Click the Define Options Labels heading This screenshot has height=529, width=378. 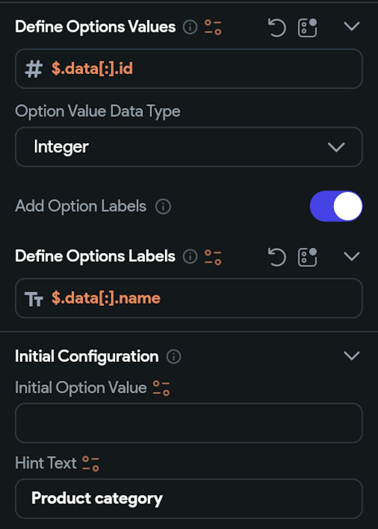[94, 256]
